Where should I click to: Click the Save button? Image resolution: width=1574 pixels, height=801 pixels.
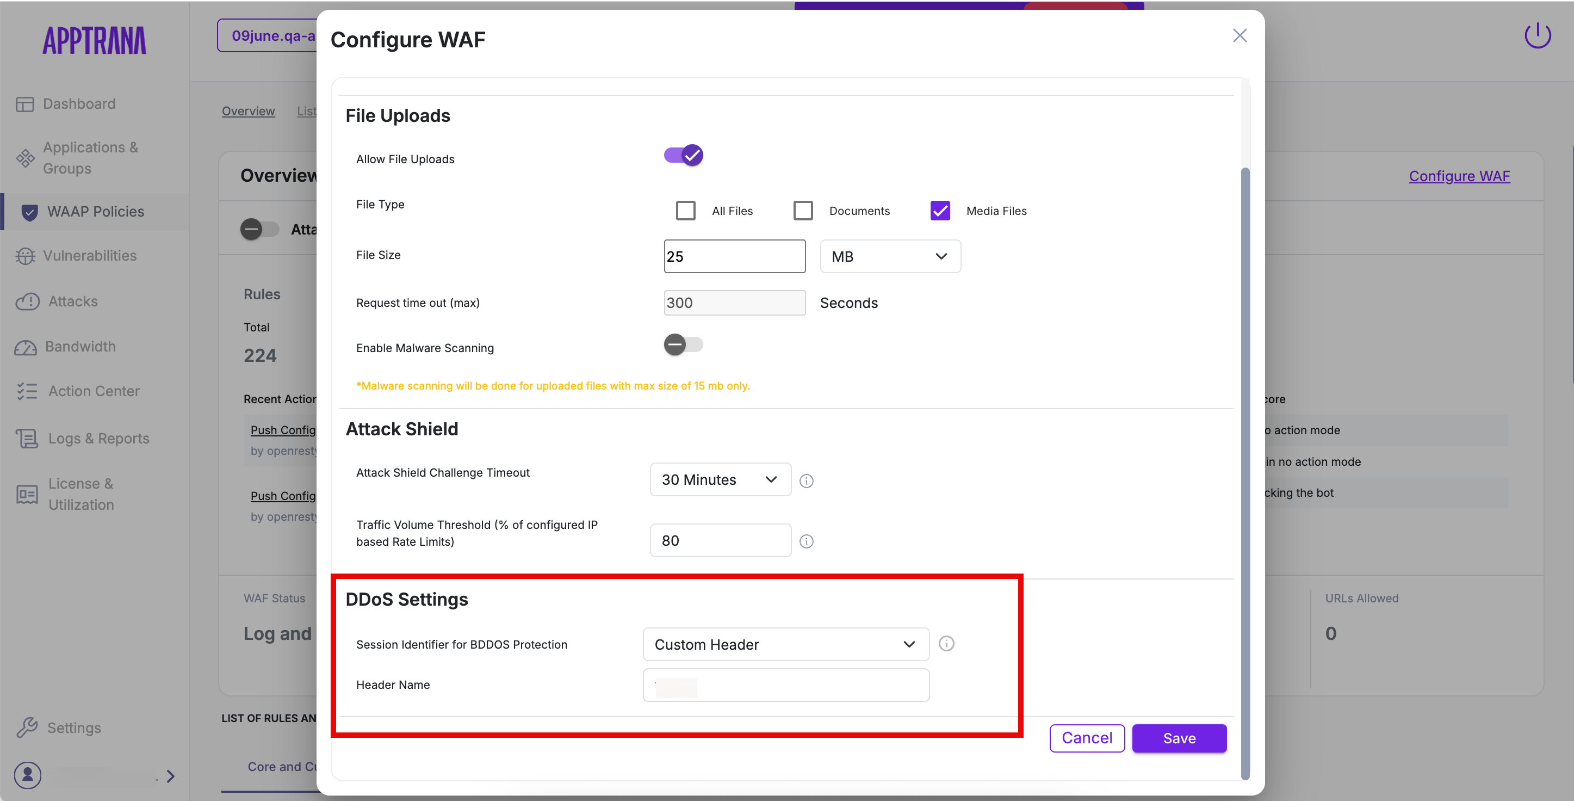[1179, 738]
